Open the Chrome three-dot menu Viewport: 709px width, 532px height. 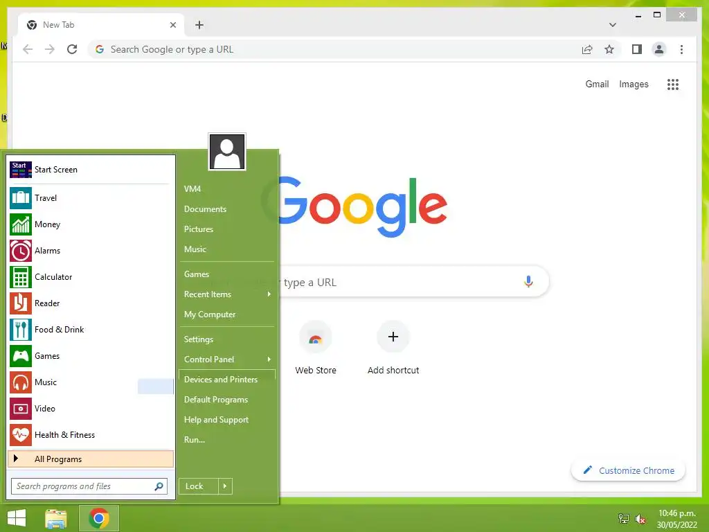pos(681,49)
